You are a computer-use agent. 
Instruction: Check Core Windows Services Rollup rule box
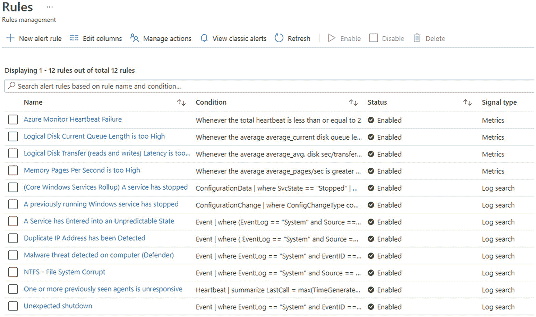[x=13, y=188]
